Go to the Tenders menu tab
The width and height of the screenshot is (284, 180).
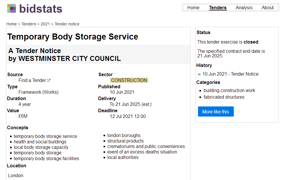point(218,8)
